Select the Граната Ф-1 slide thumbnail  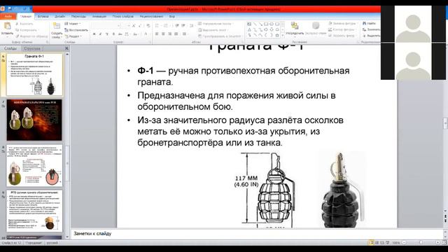pyautogui.click(x=34, y=75)
